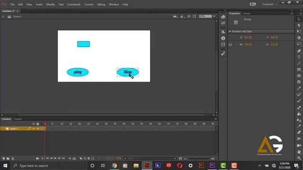
Task: Click the play button on stage
Action: pos(78,72)
